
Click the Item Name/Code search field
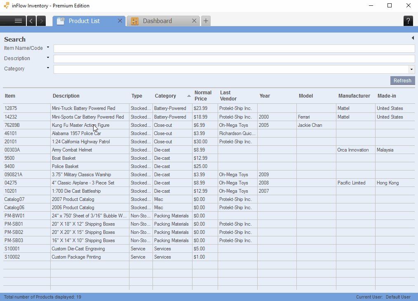pos(234,49)
